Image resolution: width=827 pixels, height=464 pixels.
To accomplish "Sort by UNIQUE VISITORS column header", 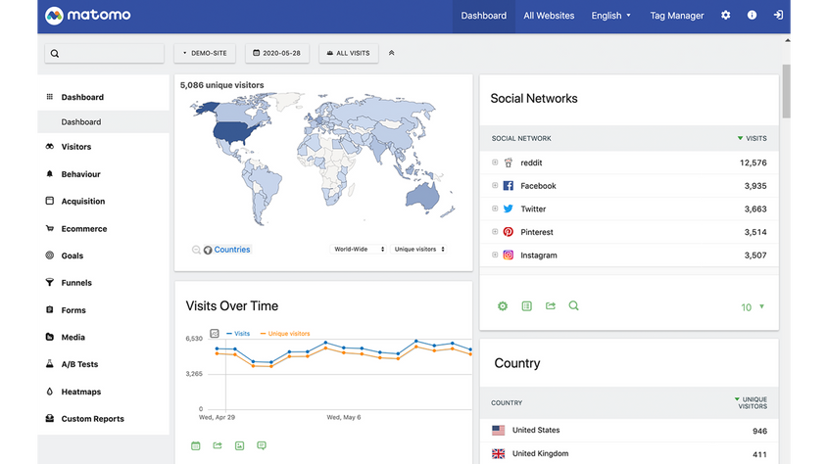I will [751, 403].
